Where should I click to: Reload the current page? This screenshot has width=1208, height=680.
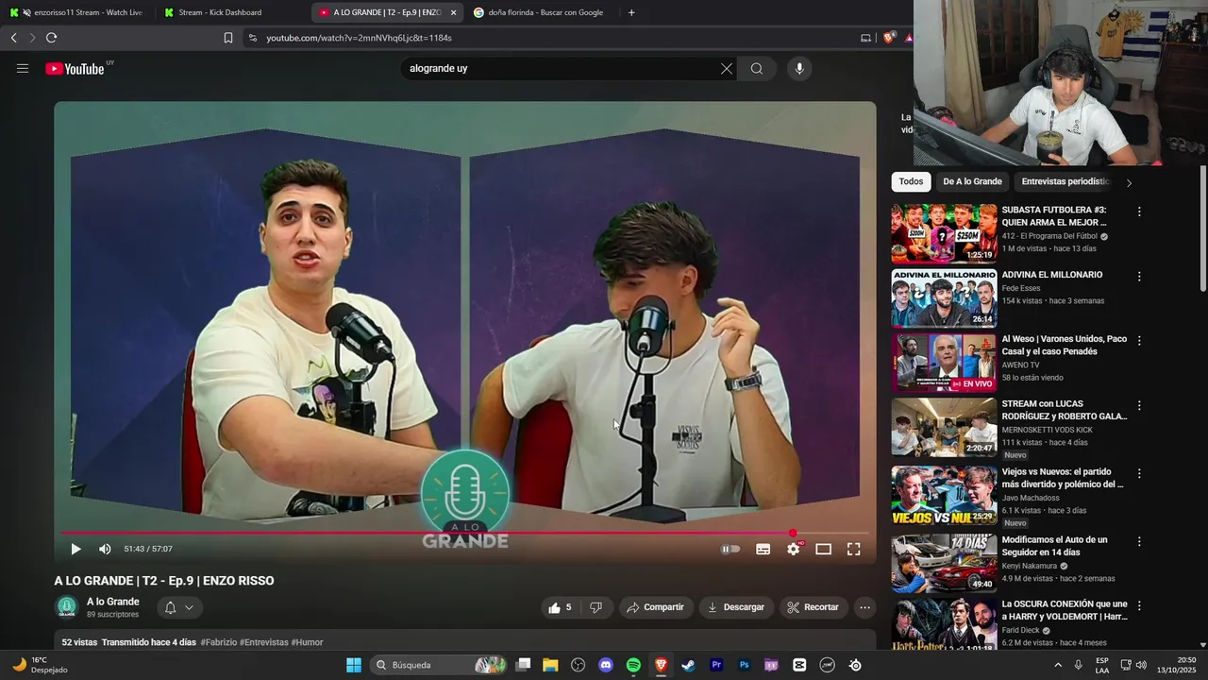(x=51, y=38)
